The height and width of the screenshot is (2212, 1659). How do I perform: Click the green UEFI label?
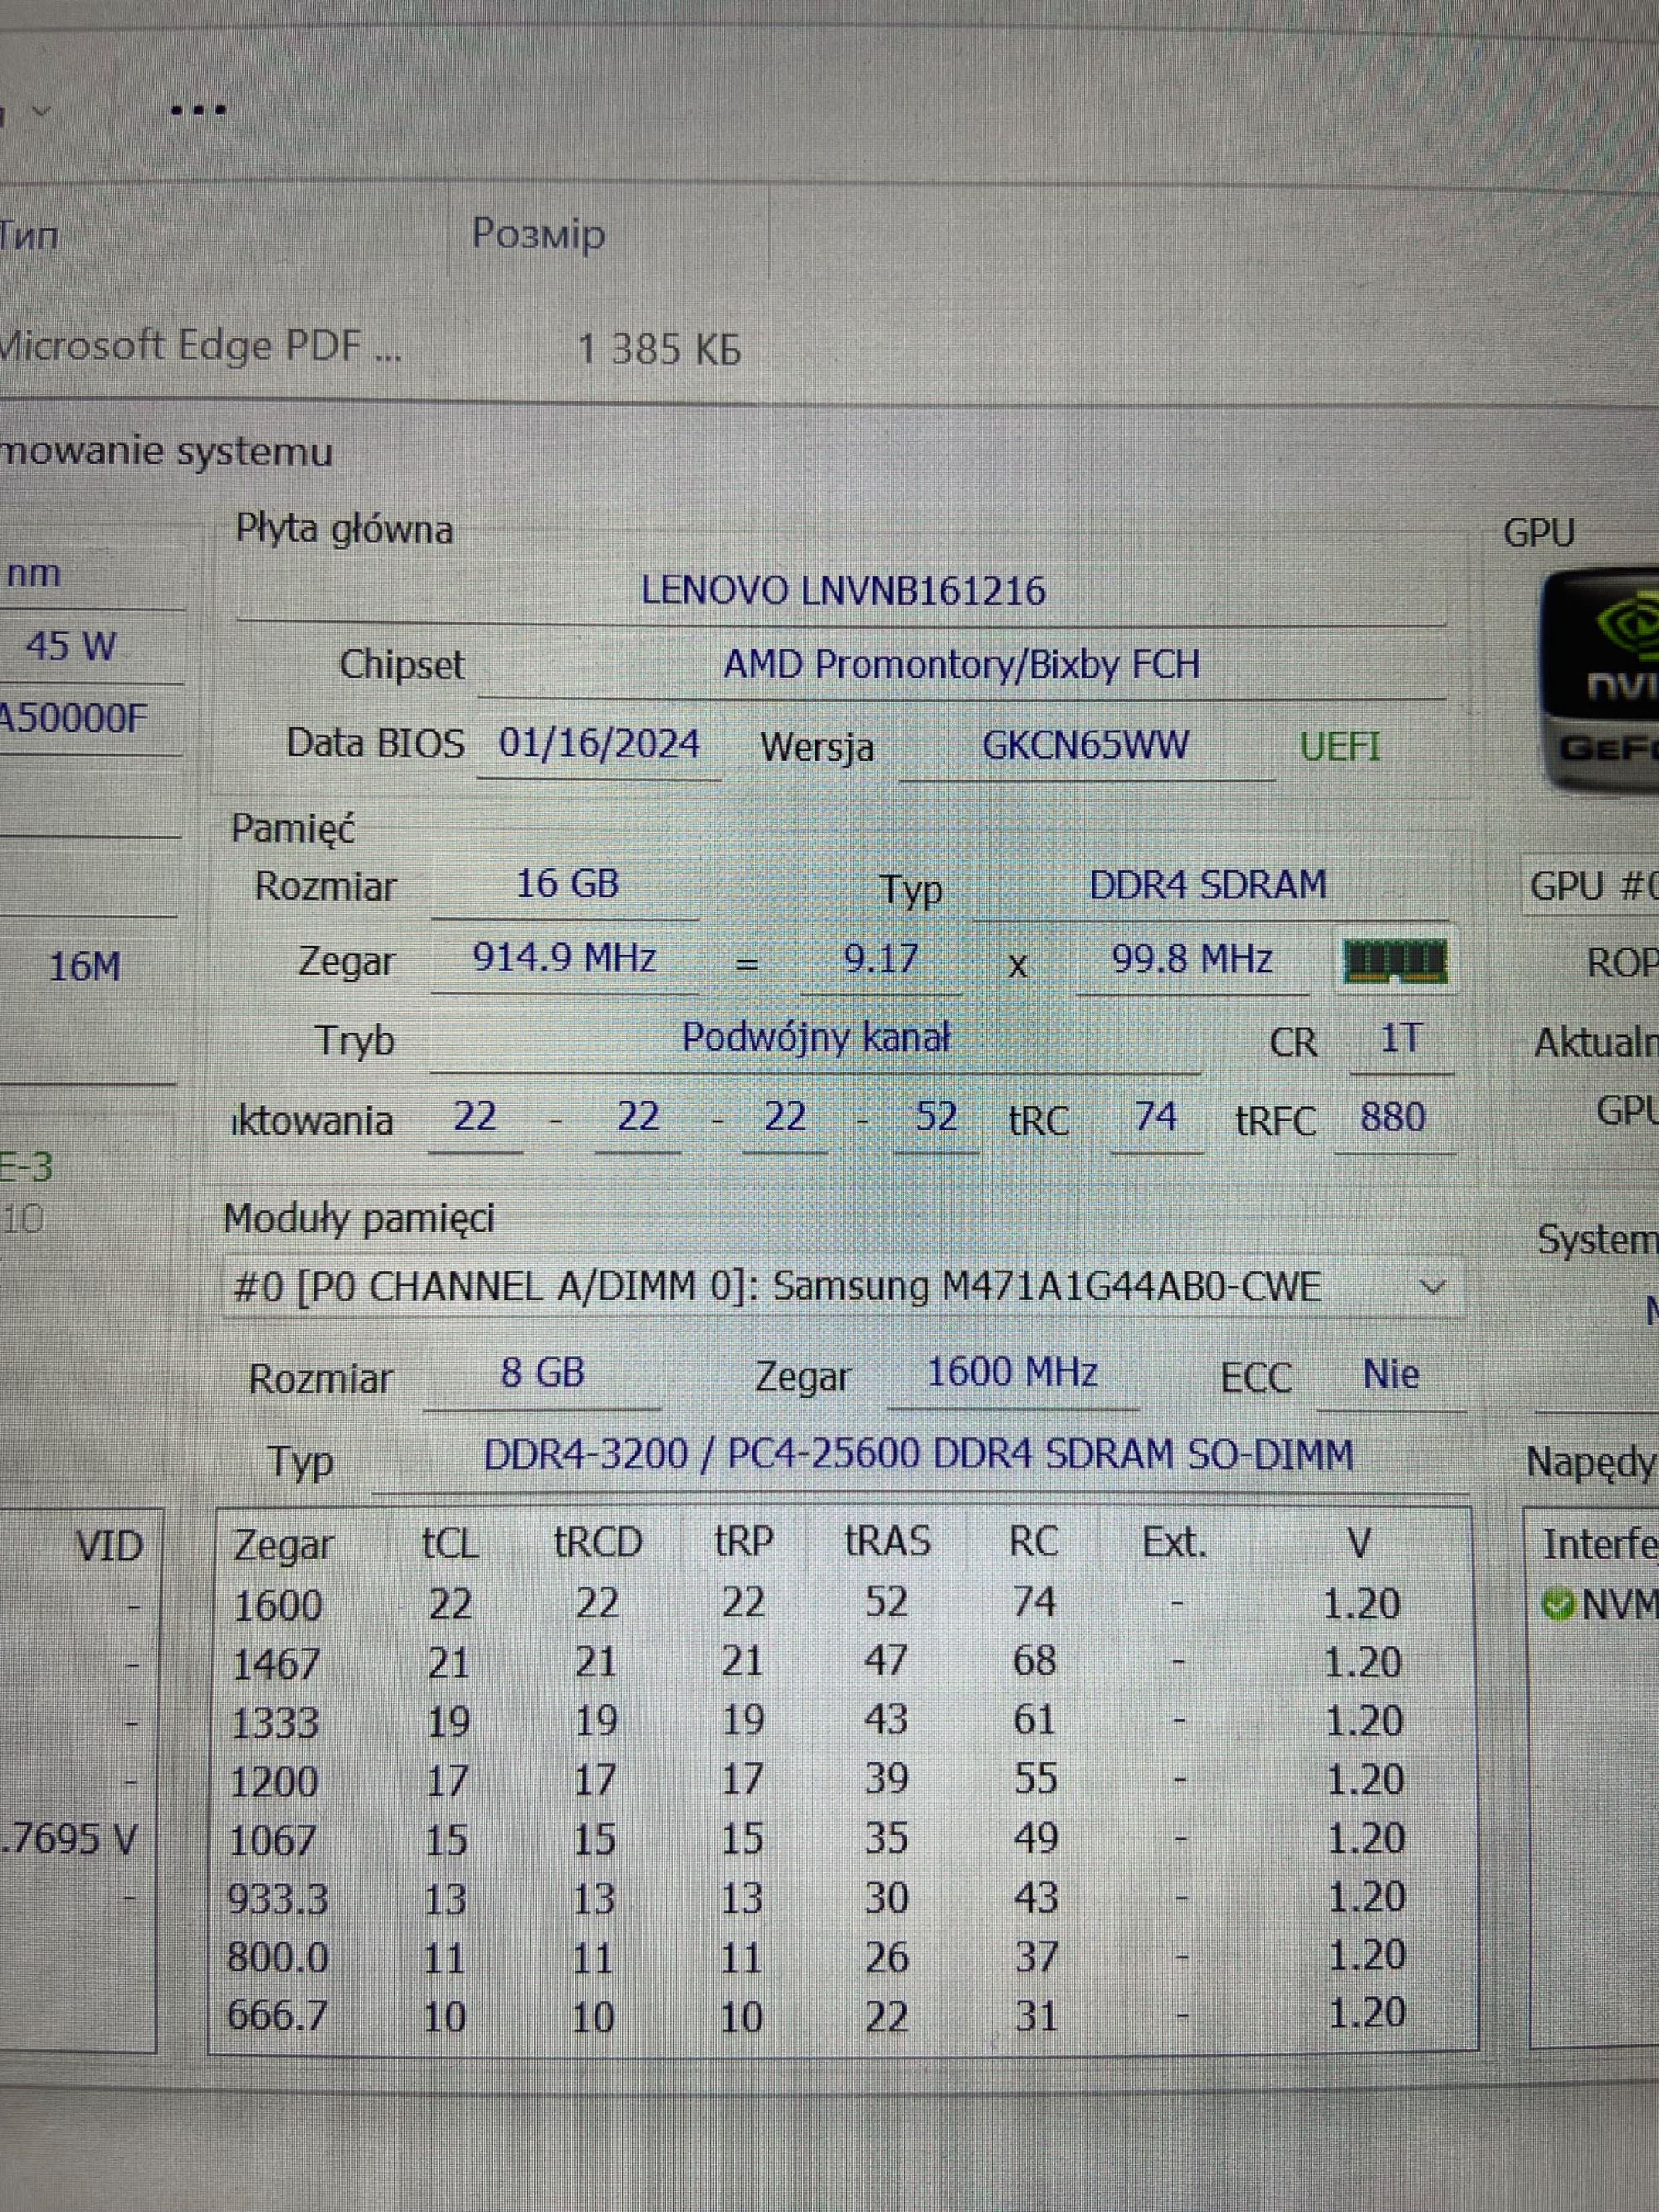click(1340, 747)
